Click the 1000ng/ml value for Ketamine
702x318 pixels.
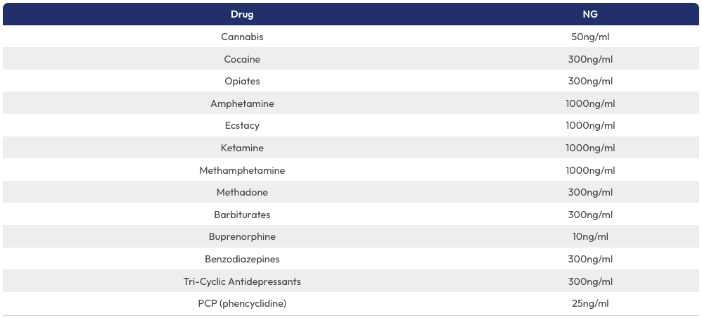(590, 148)
